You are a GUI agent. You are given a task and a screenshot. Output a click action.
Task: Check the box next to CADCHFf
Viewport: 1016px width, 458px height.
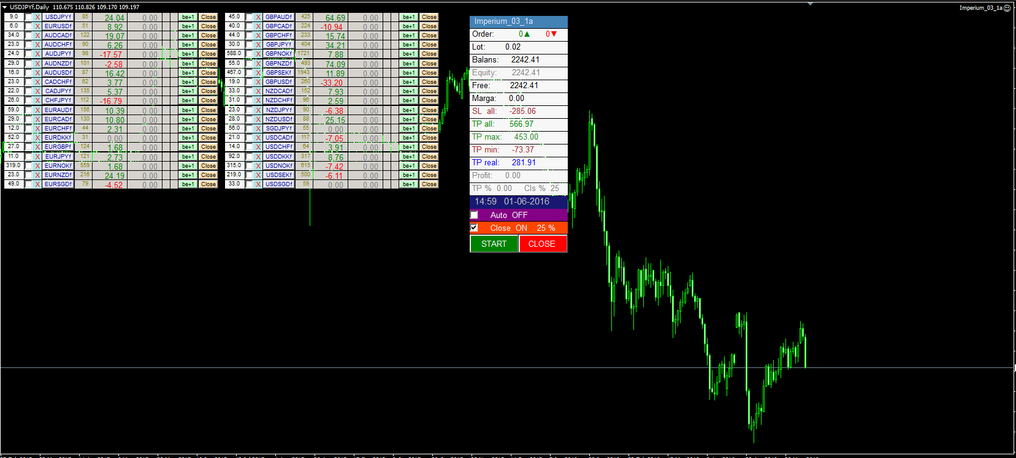pos(29,82)
